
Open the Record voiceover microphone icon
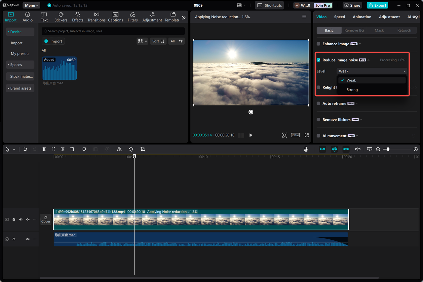pyautogui.click(x=306, y=149)
